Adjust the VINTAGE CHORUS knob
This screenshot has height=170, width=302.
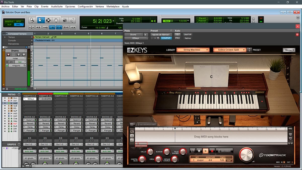pos(175,159)
